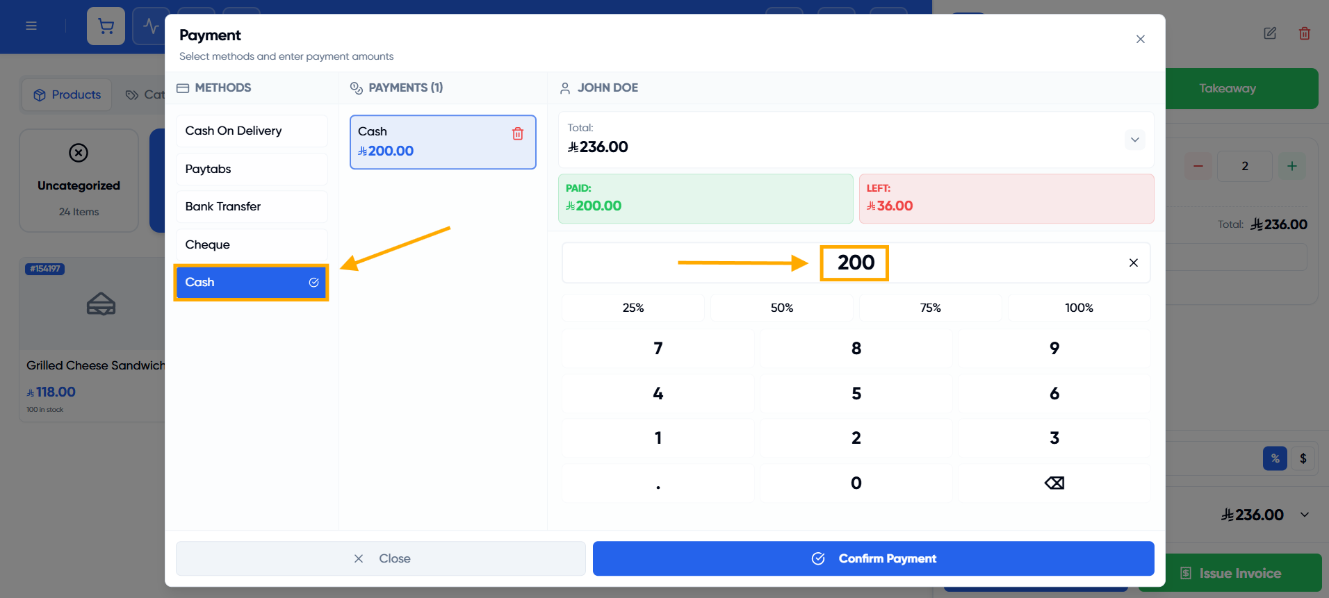Select Cash payment method
The height and width of the screenshot is (598, 1329).
click(x=251, y=282)
